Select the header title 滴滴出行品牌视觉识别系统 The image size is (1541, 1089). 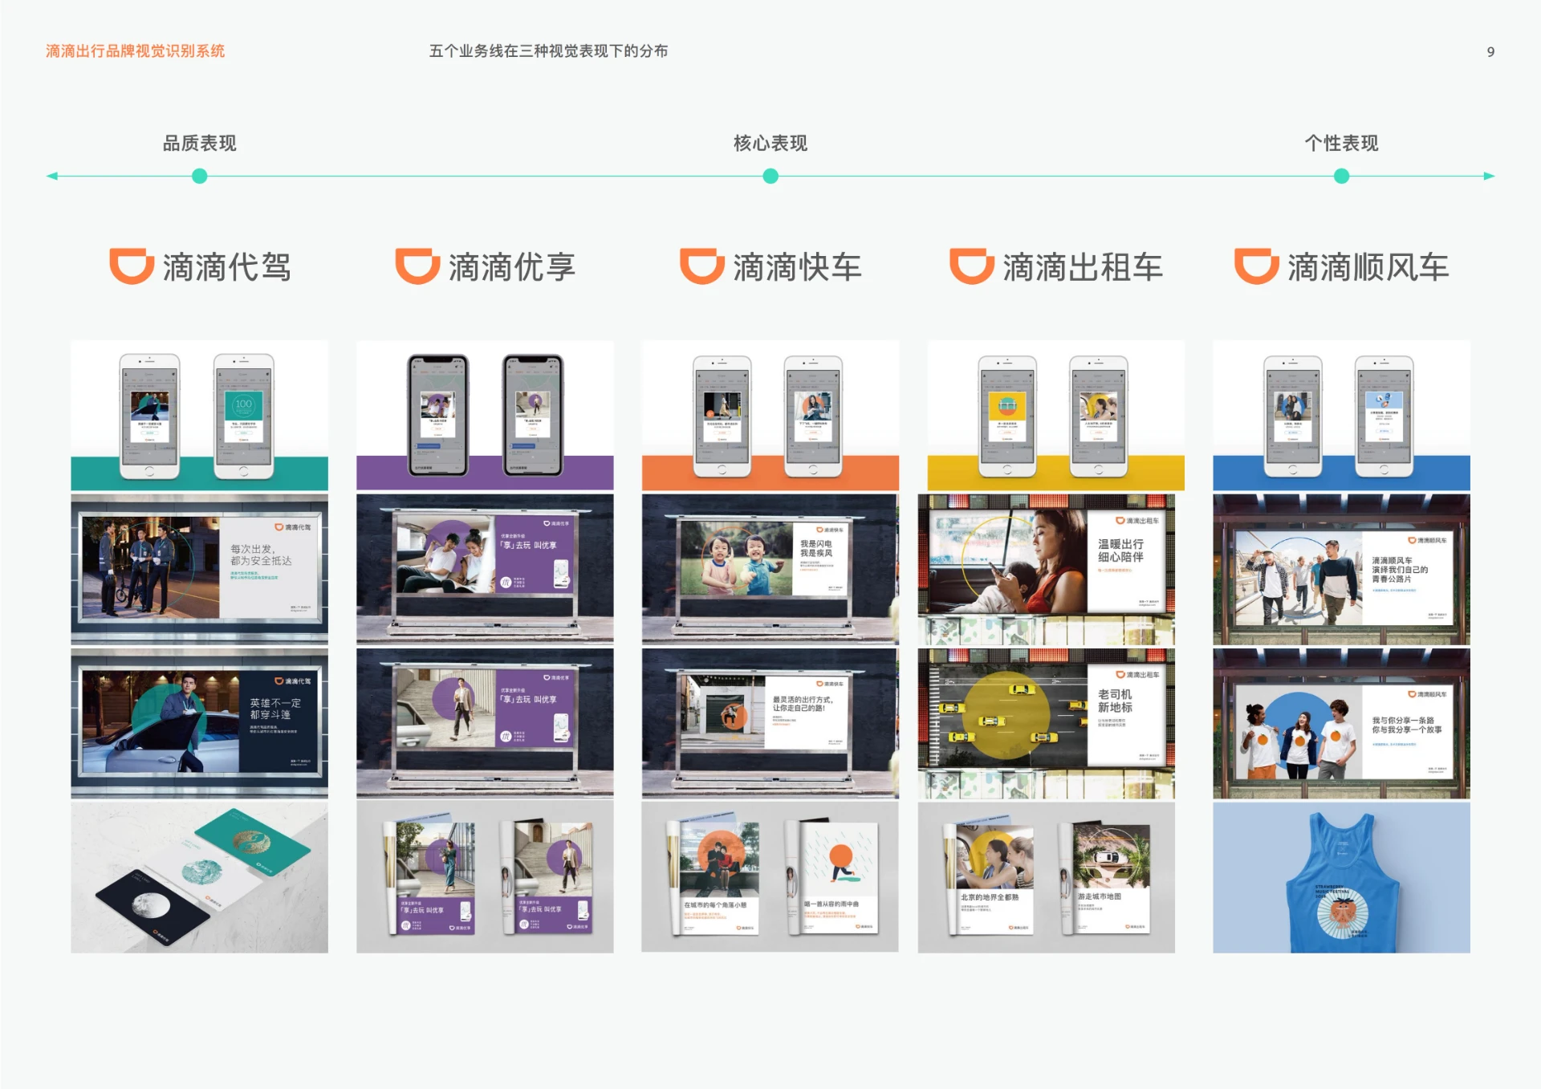136,51
